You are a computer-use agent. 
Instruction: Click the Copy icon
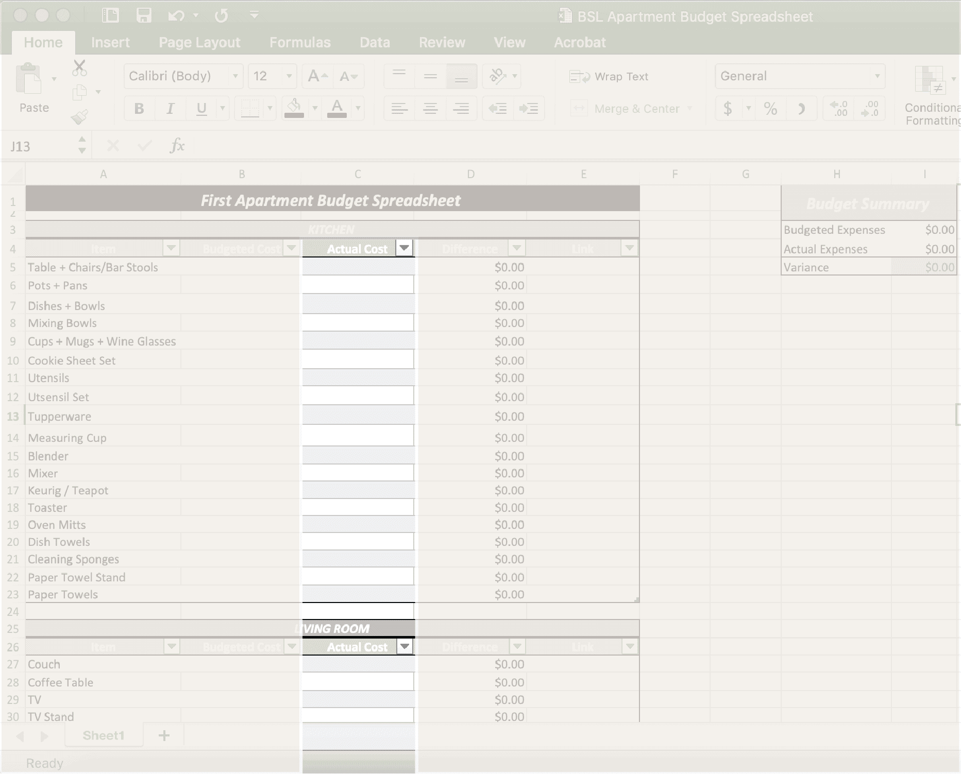coord(79,93)
